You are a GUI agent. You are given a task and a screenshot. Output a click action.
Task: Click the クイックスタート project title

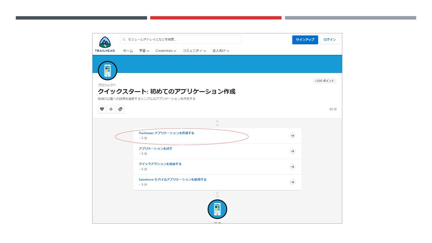click(166, 92)
